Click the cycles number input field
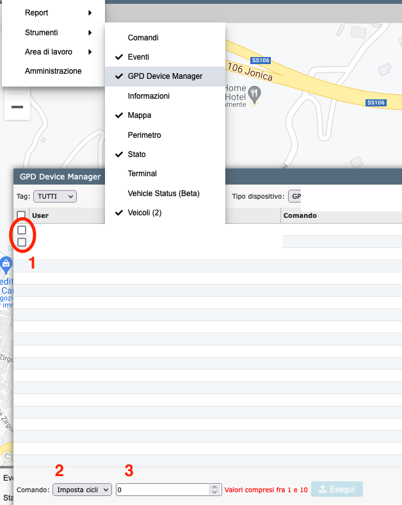 (x=163, y=490)
